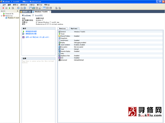
Task: Select the Appliance View options row
Action: 110,56
